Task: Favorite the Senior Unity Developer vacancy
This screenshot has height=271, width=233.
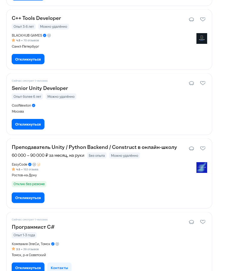Action: click(x=203, y=83)
